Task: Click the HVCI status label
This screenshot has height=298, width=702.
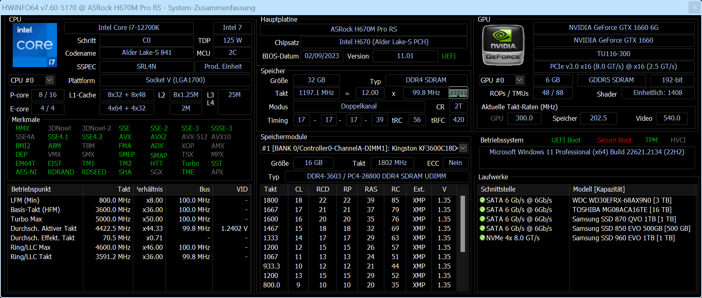Action: tap(678, 140)
